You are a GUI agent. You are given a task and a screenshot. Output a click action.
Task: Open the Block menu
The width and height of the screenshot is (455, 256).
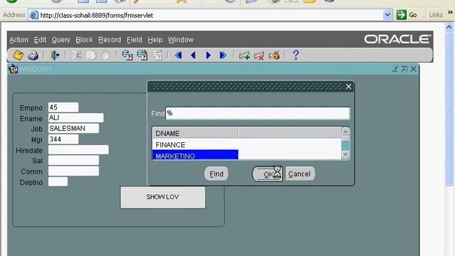tap(84, 40)
